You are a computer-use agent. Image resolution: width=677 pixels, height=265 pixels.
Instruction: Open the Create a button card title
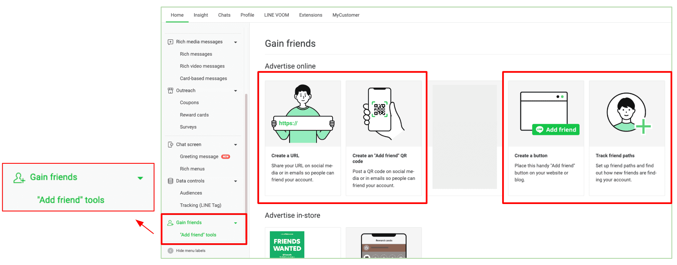(x=531, y=156)
